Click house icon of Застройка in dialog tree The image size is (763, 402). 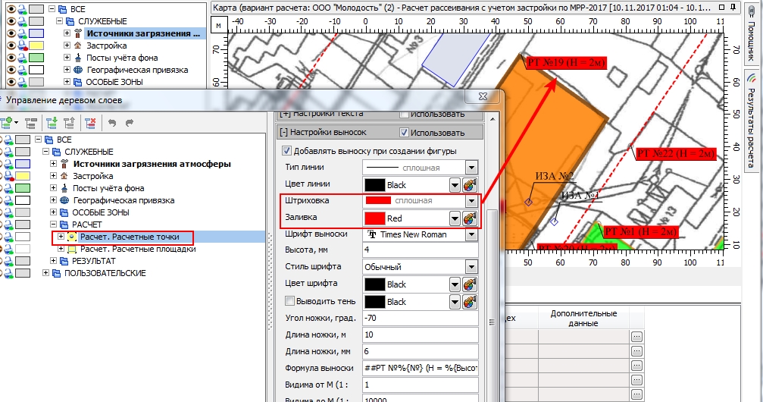[x=64, y=176]
